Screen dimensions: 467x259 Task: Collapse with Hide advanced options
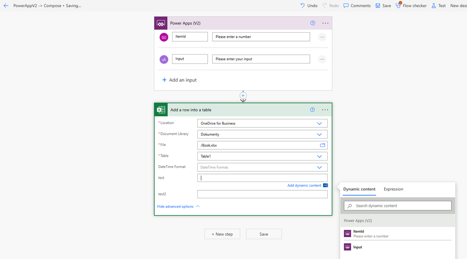point(178,206)
